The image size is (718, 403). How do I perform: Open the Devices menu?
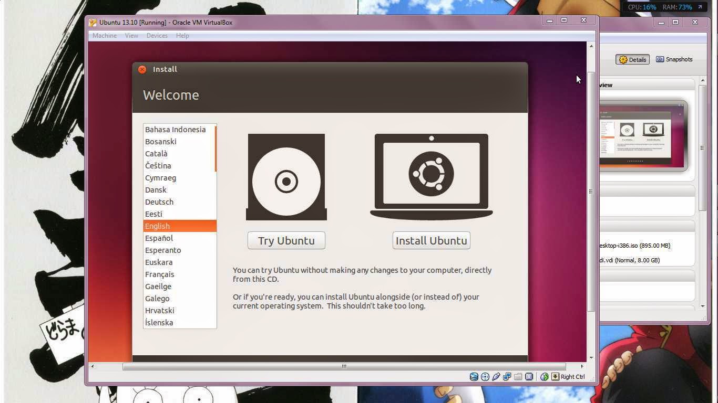pyautogui.click(x=157, y=36)
